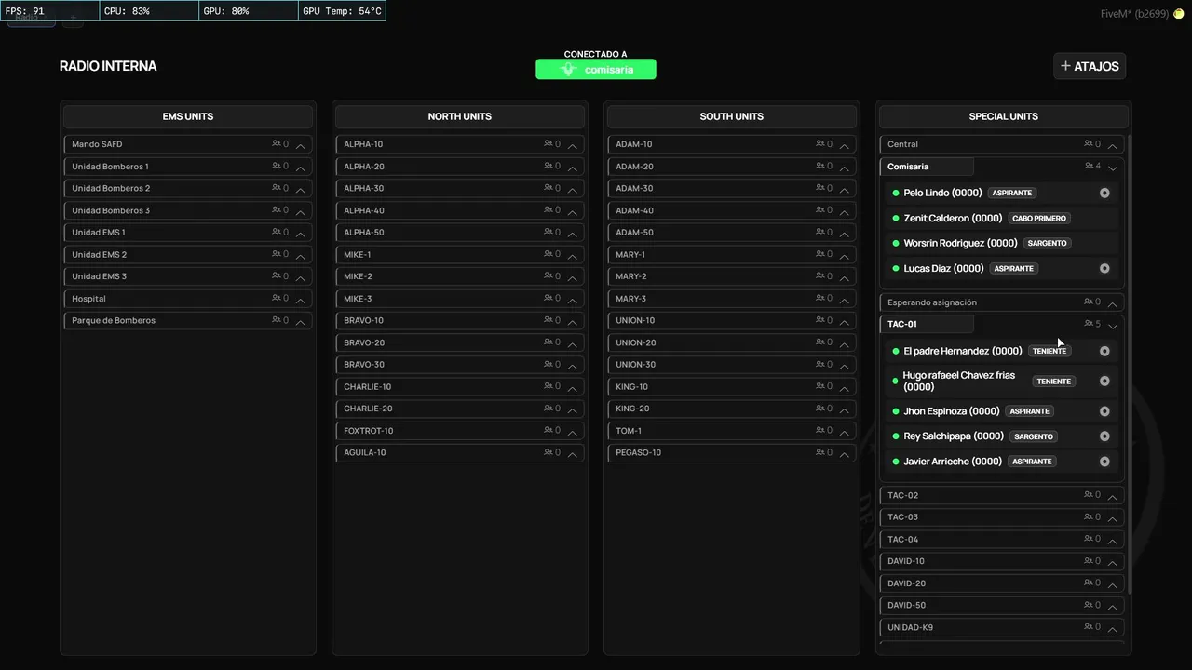The width and height of the screenshot is (1192, 670).
Task: Join the Unidad EMS 3 channel
Action: pos(188,276)
